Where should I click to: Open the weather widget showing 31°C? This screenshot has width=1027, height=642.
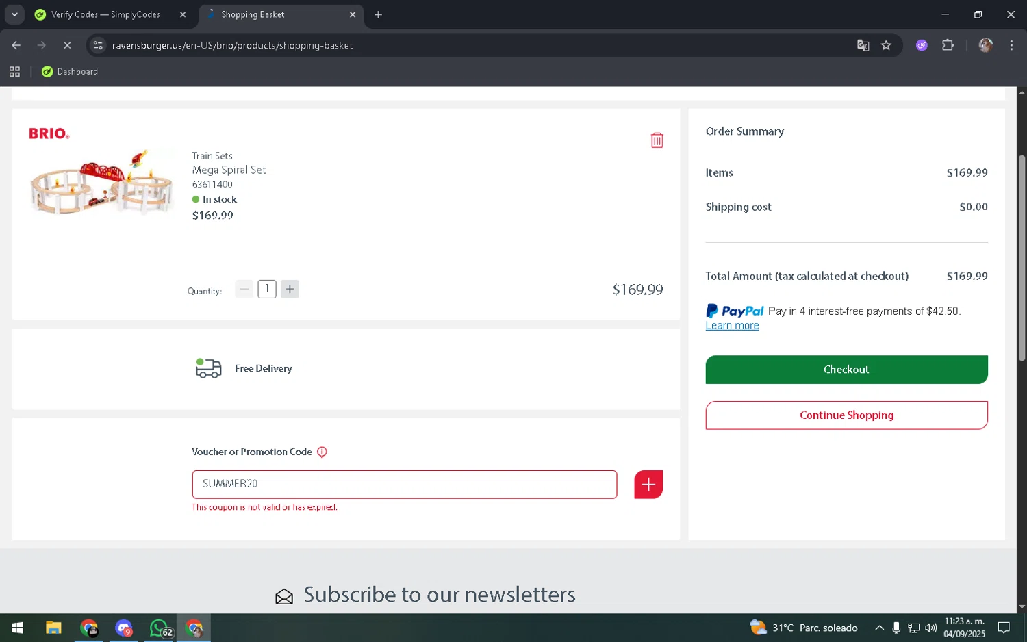[803, 628]
